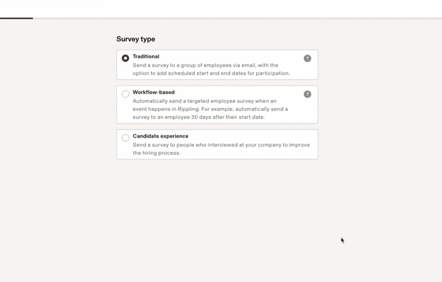Click the "30 days after their start date" text

(x=227, y=117)
